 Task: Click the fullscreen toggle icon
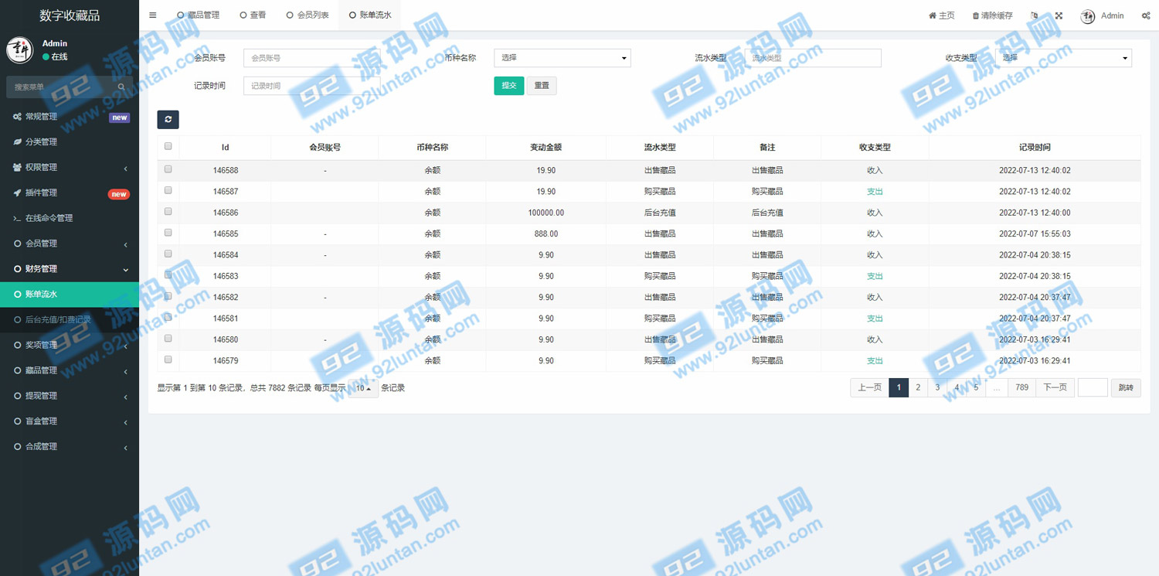tap(1059, 15)
